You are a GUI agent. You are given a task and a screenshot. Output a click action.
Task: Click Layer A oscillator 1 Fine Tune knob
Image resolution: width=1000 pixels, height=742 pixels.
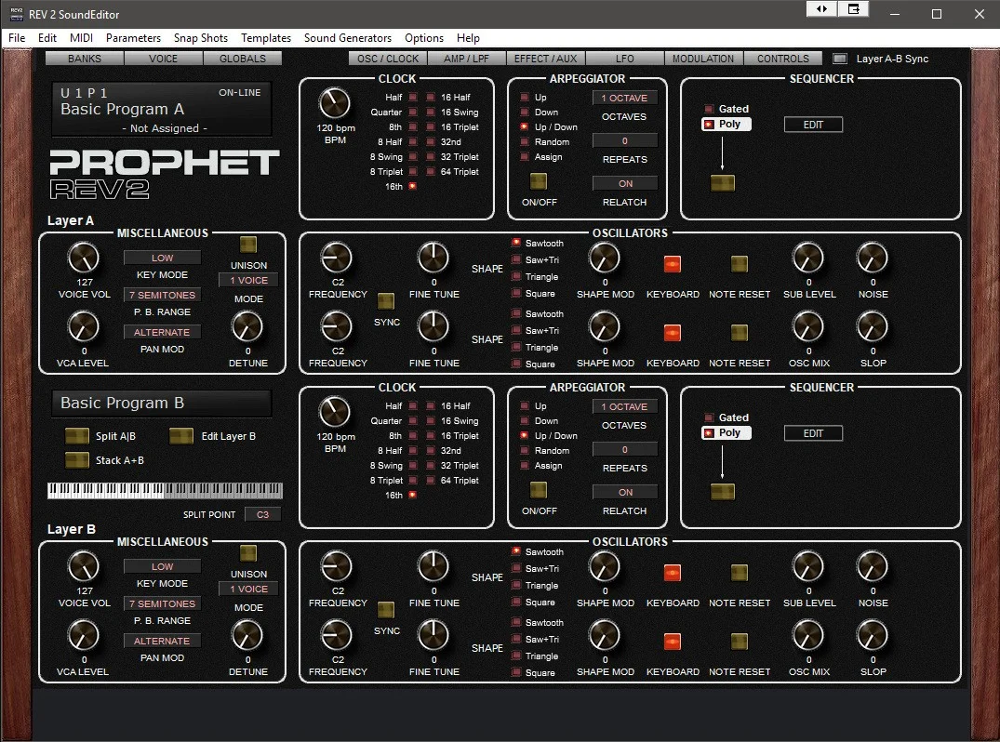point(433,258)
